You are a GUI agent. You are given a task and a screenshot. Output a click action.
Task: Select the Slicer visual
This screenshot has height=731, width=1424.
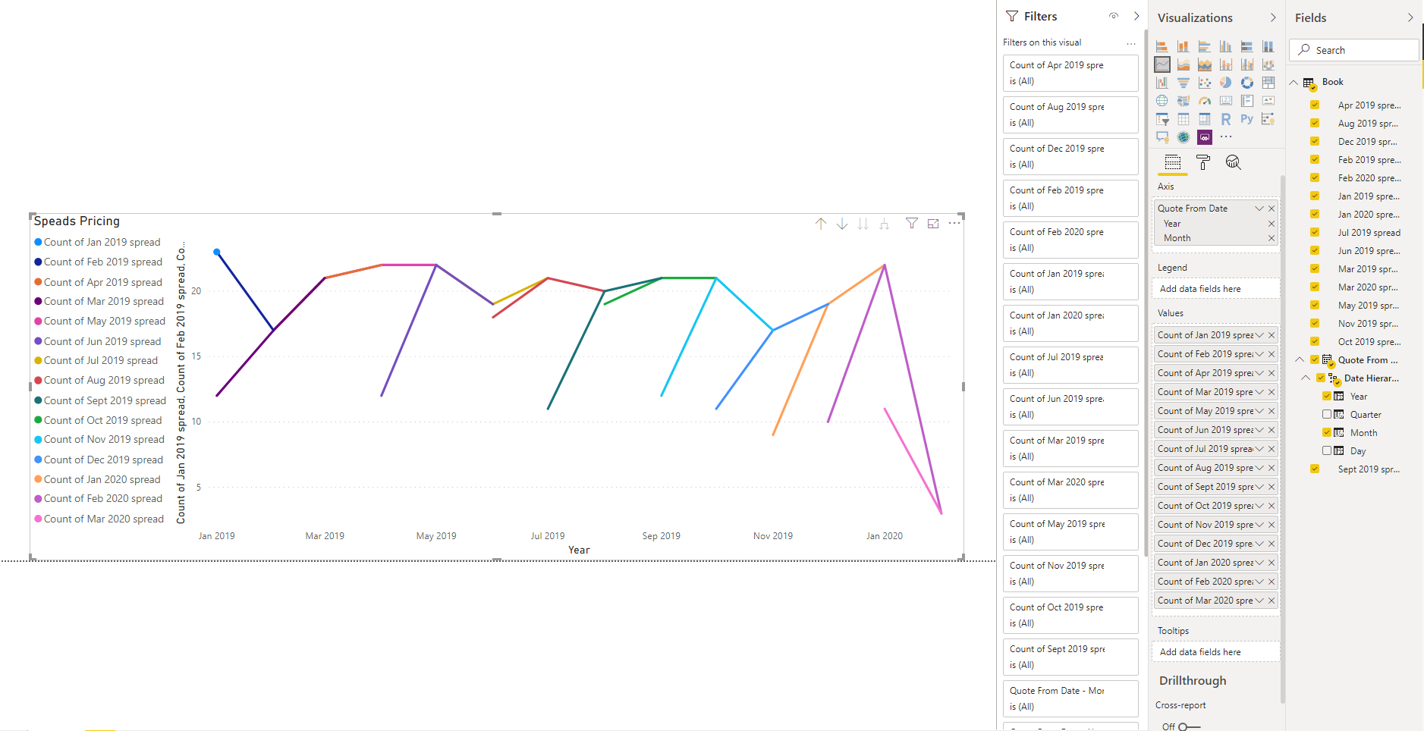coord(1162,119)
